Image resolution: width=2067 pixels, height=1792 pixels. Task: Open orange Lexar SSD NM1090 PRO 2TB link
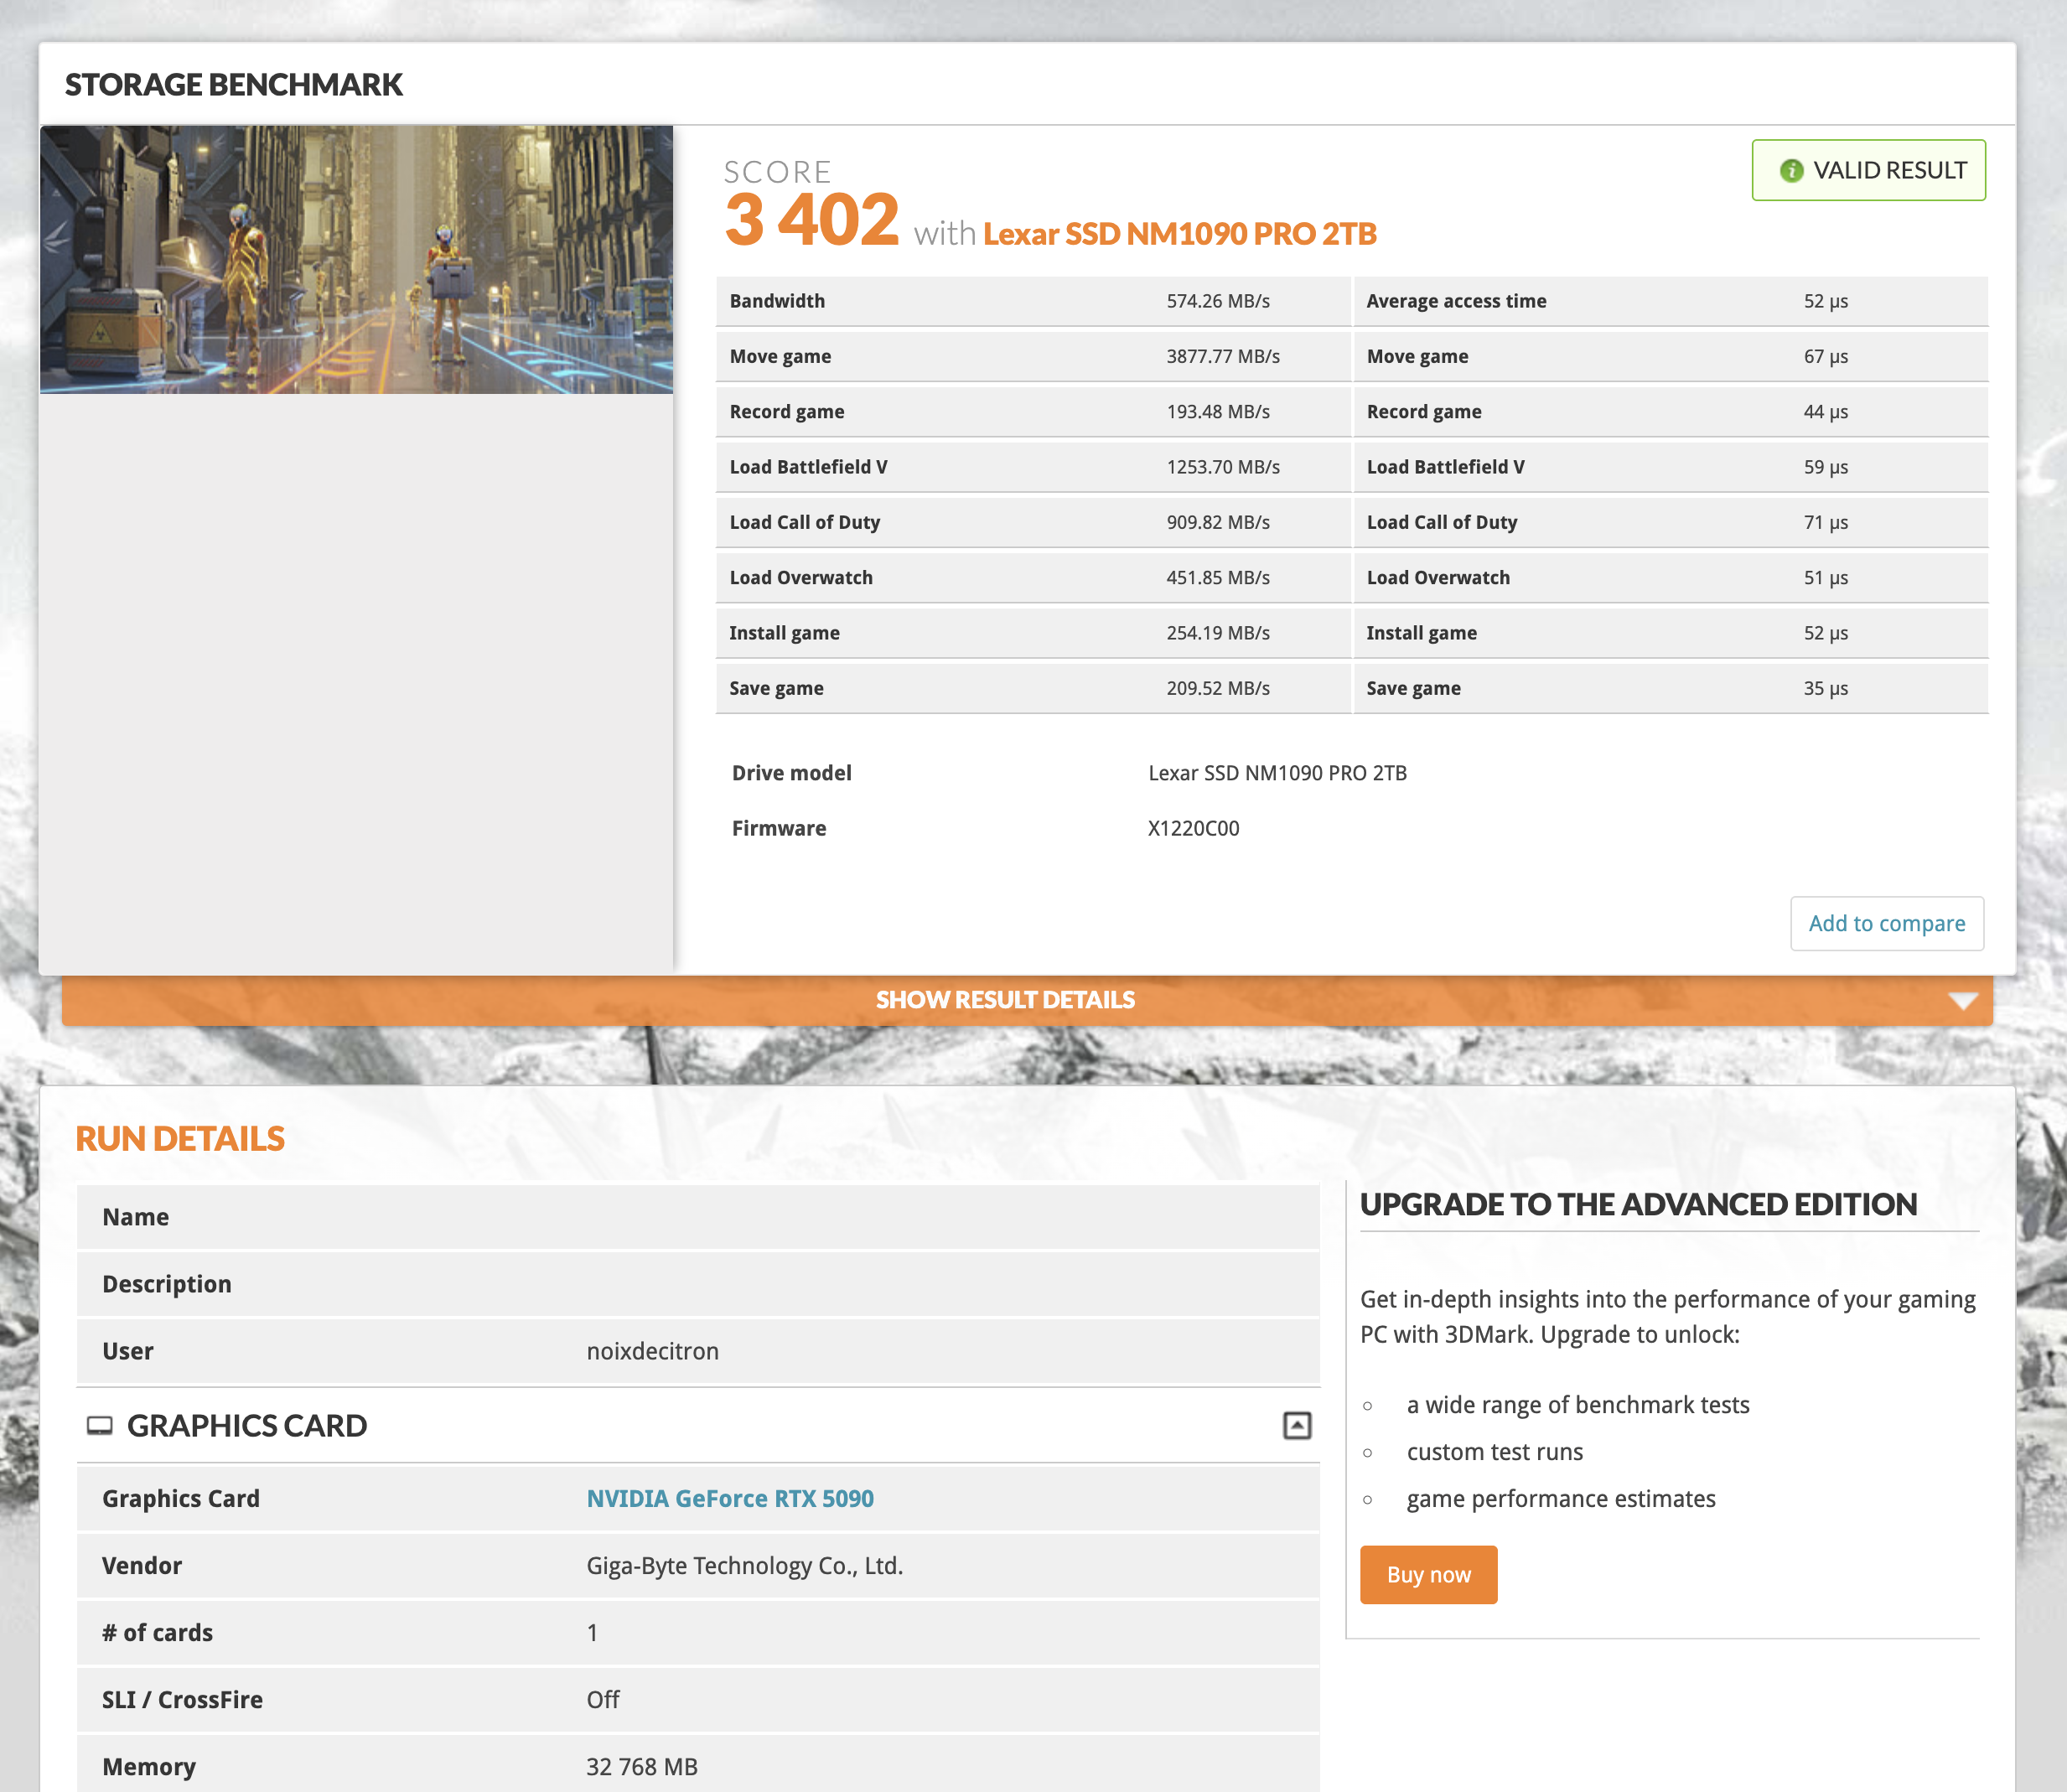tap(1179, 234)
